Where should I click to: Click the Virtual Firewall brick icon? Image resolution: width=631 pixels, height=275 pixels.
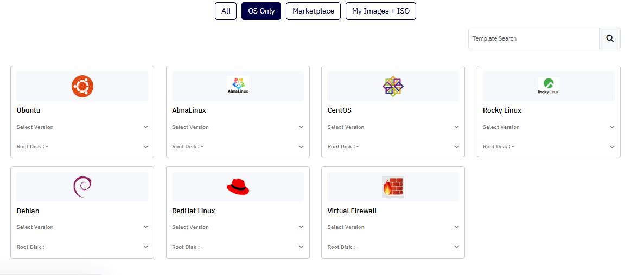pyautogui.click(x=393, y=187)
